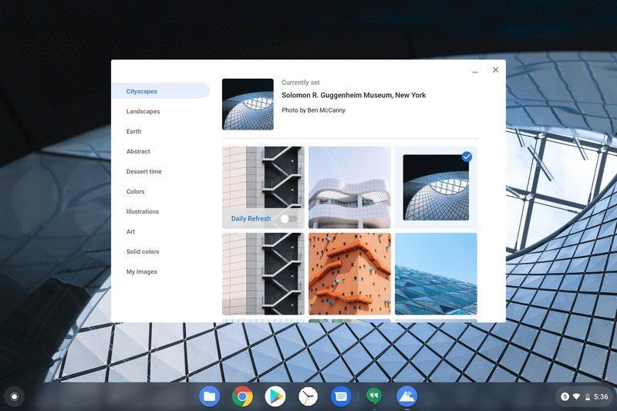
Task: Launch Google Chrome from the shelf
Action: [242, 396]
